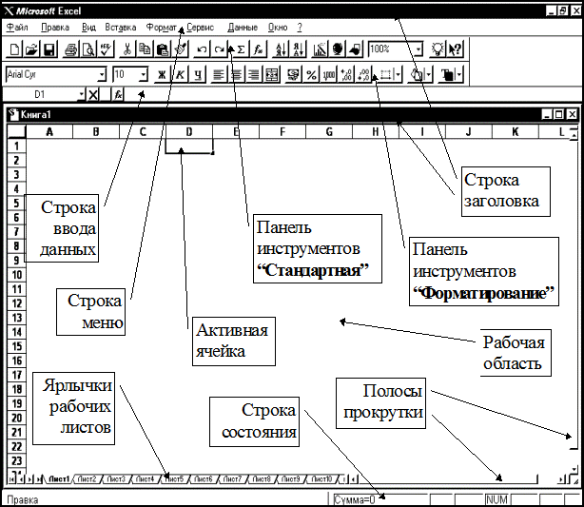Open the Name Box D1 dropdown
584x507 pixels.
pos(82,94)
